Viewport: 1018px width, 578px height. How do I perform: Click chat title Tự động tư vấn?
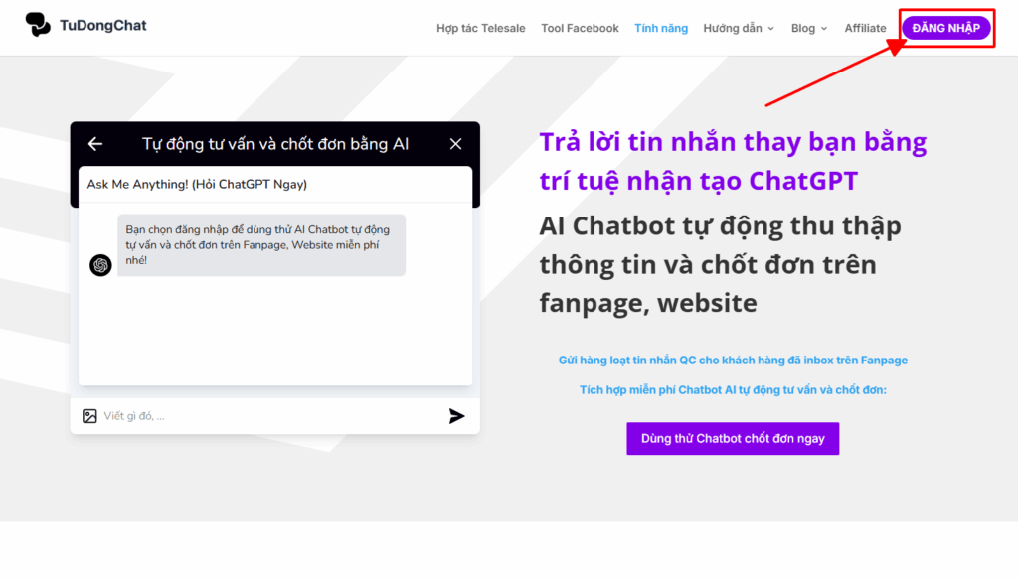click(x=275, y=144)
